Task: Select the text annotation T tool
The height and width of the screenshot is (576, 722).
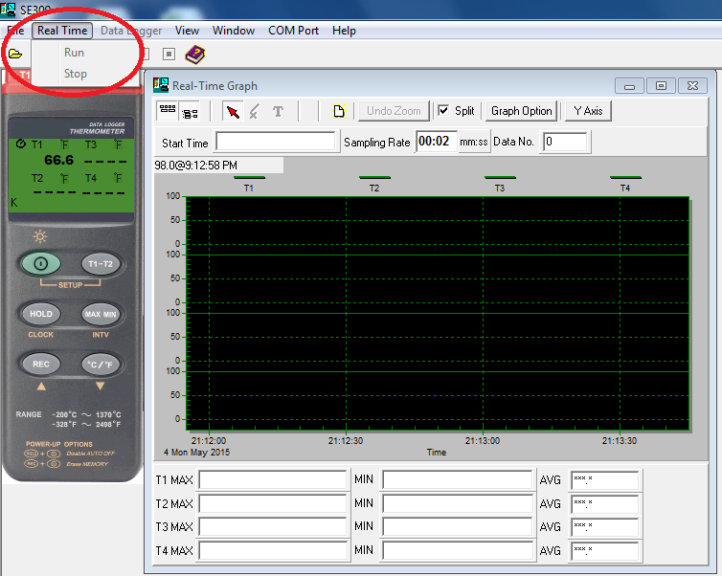Action: coord(278,111)
